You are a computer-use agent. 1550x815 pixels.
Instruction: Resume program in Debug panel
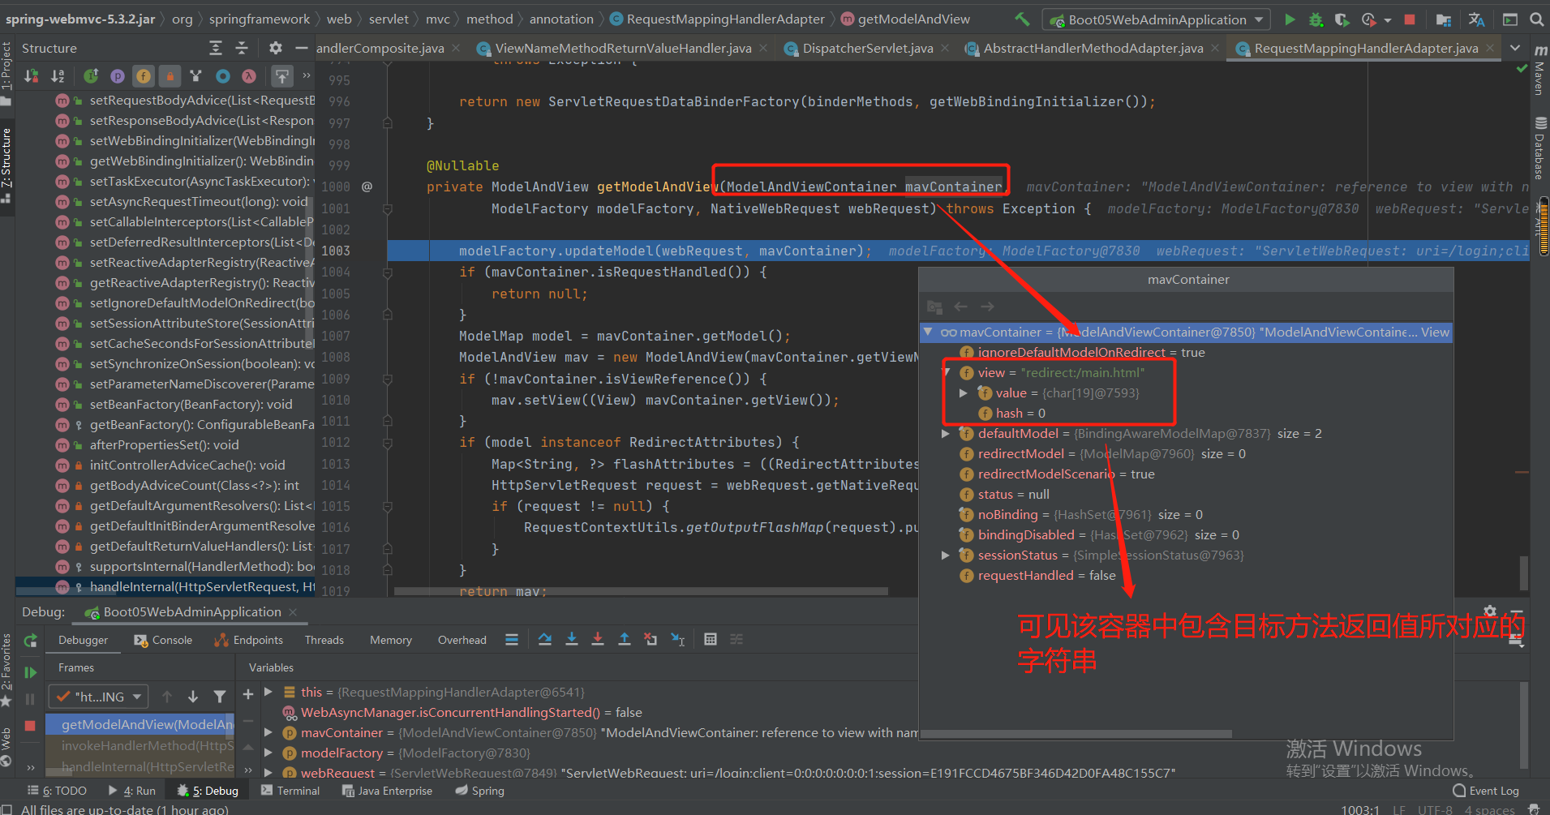coord(30,672)
